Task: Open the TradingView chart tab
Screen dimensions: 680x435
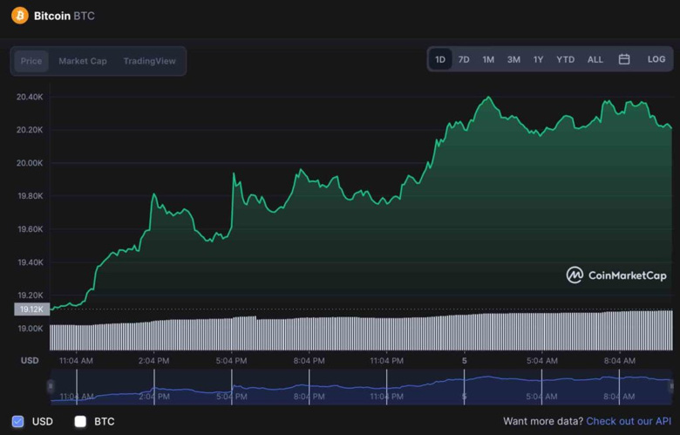Action: (x=149, y=61)
